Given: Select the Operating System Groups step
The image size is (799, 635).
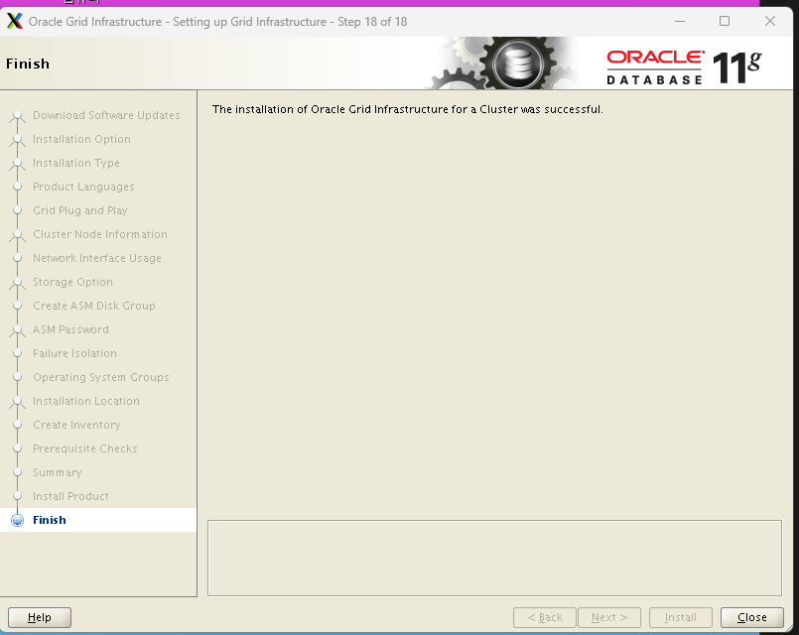Looking at the screenshot, I should pos(101,377).
